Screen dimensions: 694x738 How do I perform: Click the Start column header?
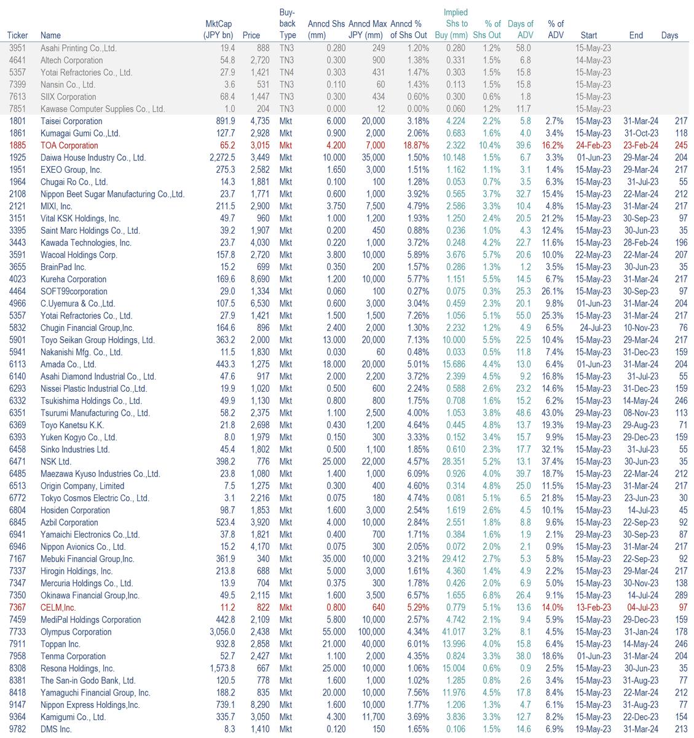589,36
